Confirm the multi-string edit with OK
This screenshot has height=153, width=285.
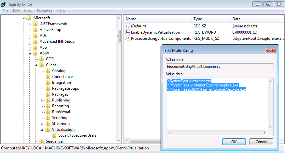[234, 142]
